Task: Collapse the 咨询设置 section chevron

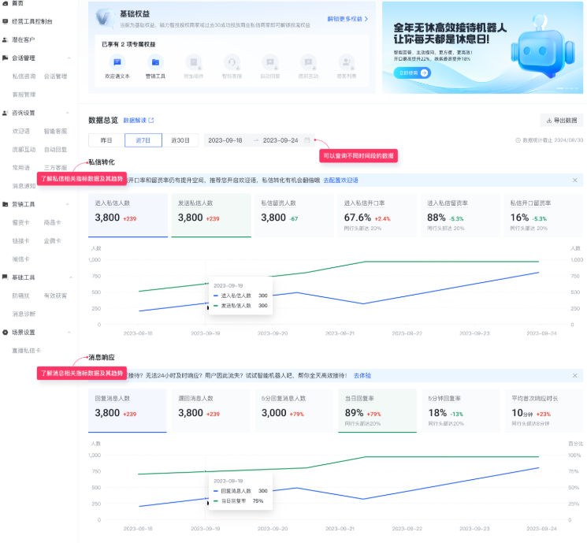Action: pos(68,113)
